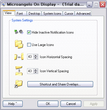Viewport: 107px width, 110px height.
Task: Enable the Use Large Icons checkbox
Action: click(x=29, y=45)
